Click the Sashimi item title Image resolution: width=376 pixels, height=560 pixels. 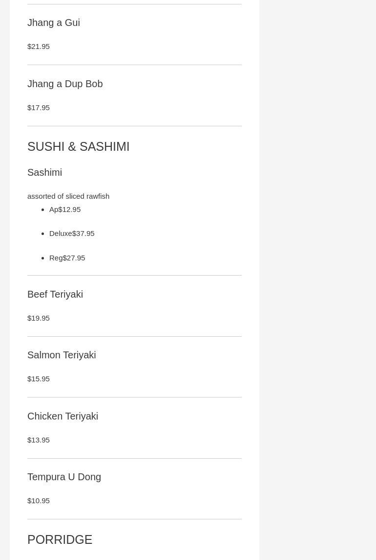[45, 172]
